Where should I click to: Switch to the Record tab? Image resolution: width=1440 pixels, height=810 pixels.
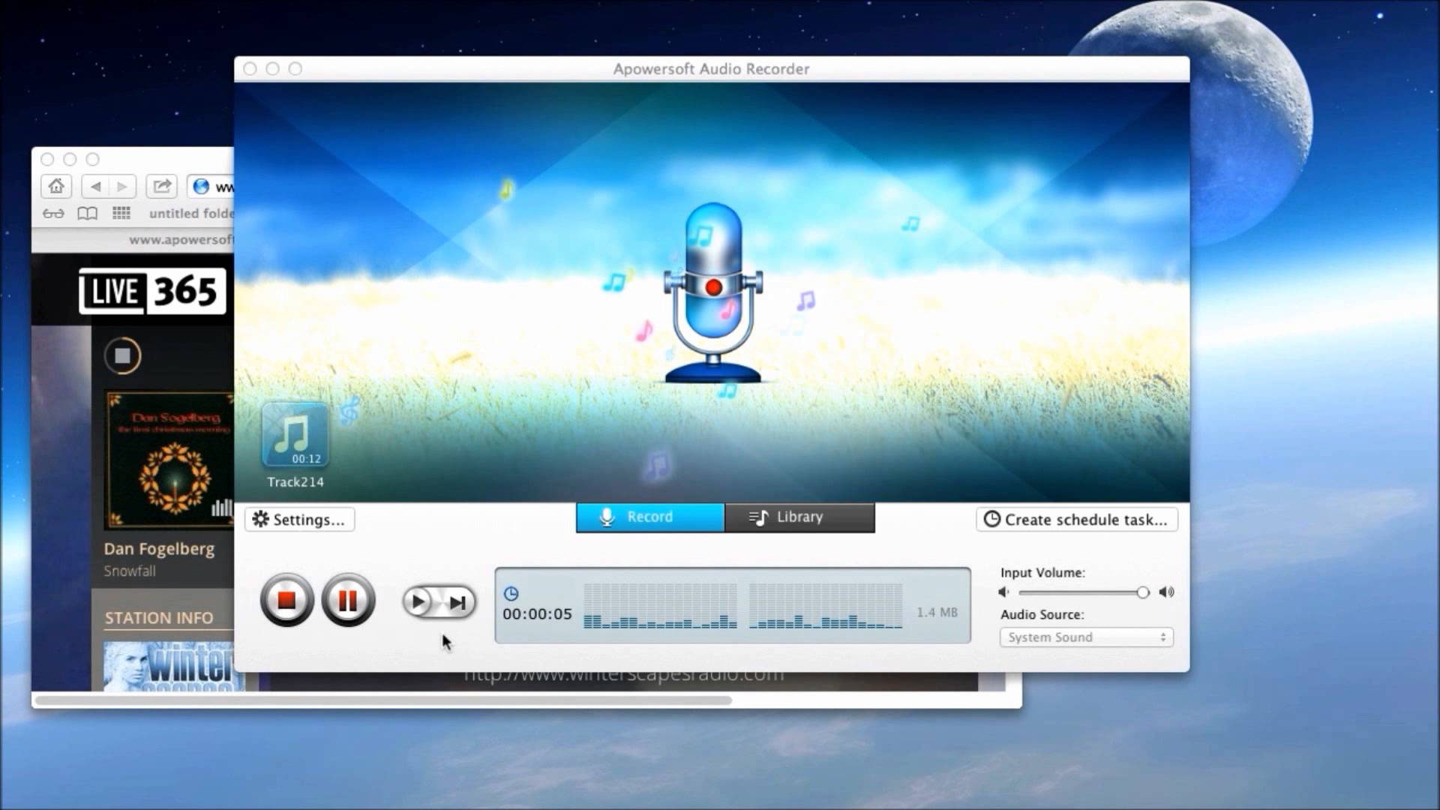click(650, 517)
